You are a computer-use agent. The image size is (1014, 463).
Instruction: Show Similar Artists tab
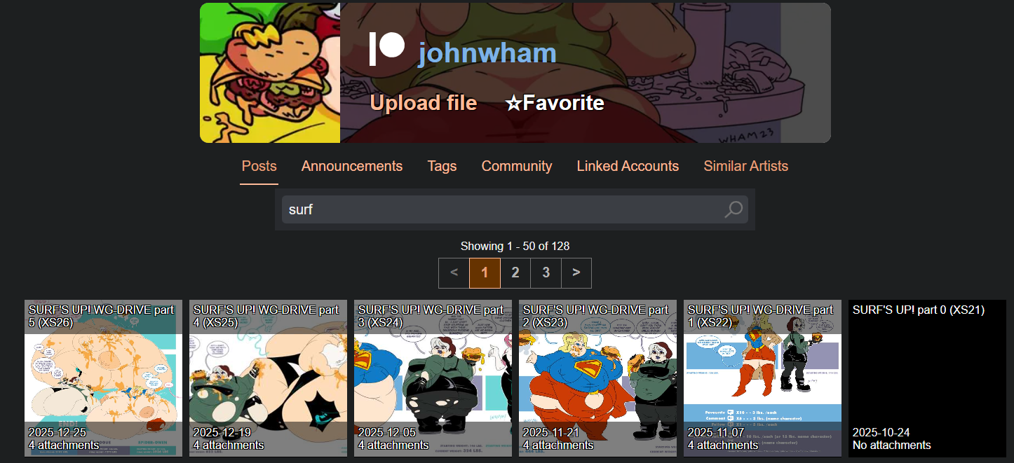[745, 166]
